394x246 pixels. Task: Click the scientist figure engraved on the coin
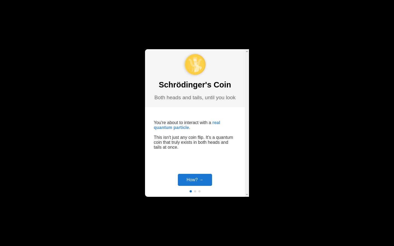[195, 65]
